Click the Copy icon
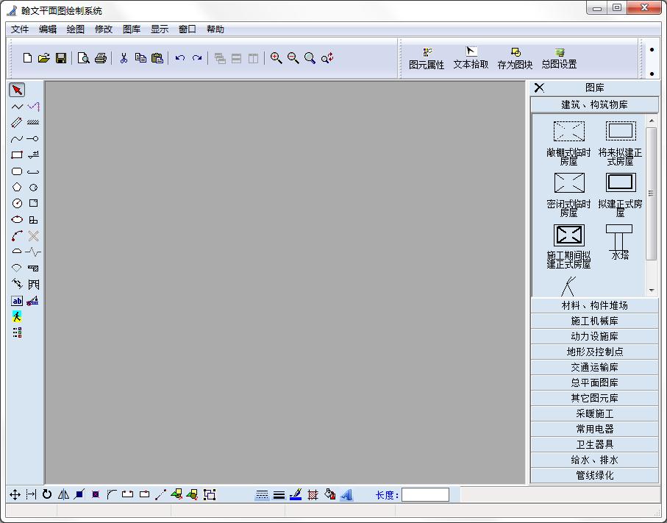 click(140, 58)
